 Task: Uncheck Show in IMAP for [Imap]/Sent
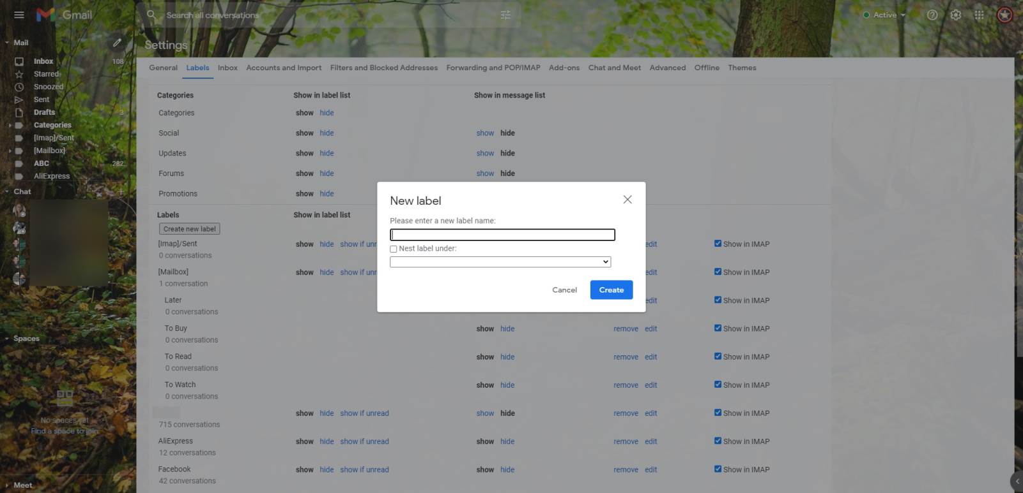pos(718,244)
